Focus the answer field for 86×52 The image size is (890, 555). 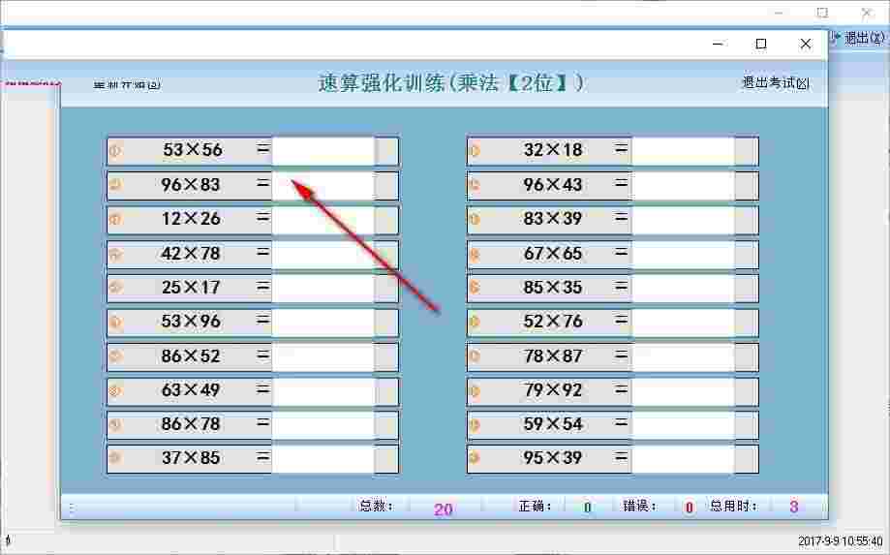coord(322,357)
